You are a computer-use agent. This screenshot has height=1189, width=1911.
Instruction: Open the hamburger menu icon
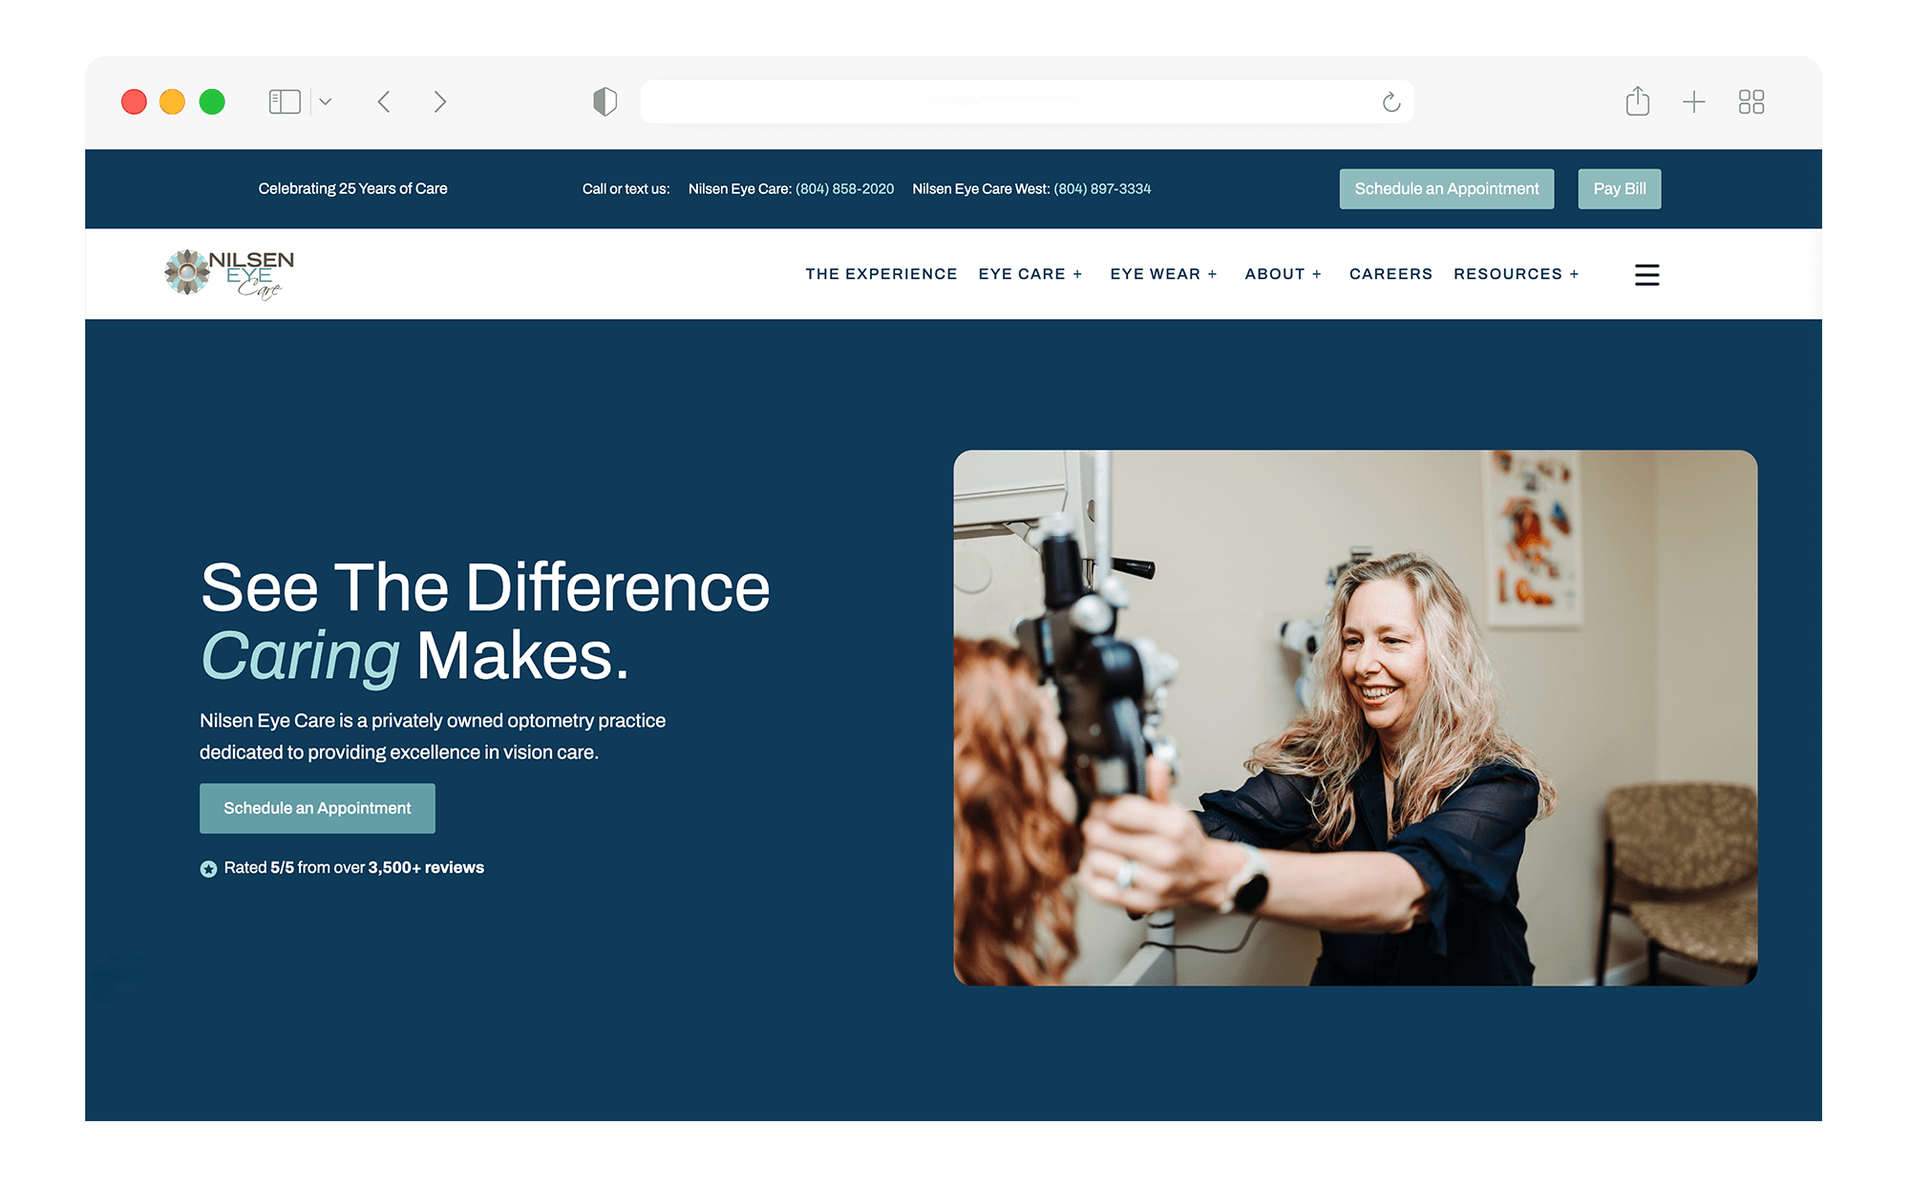[1646, 275]
